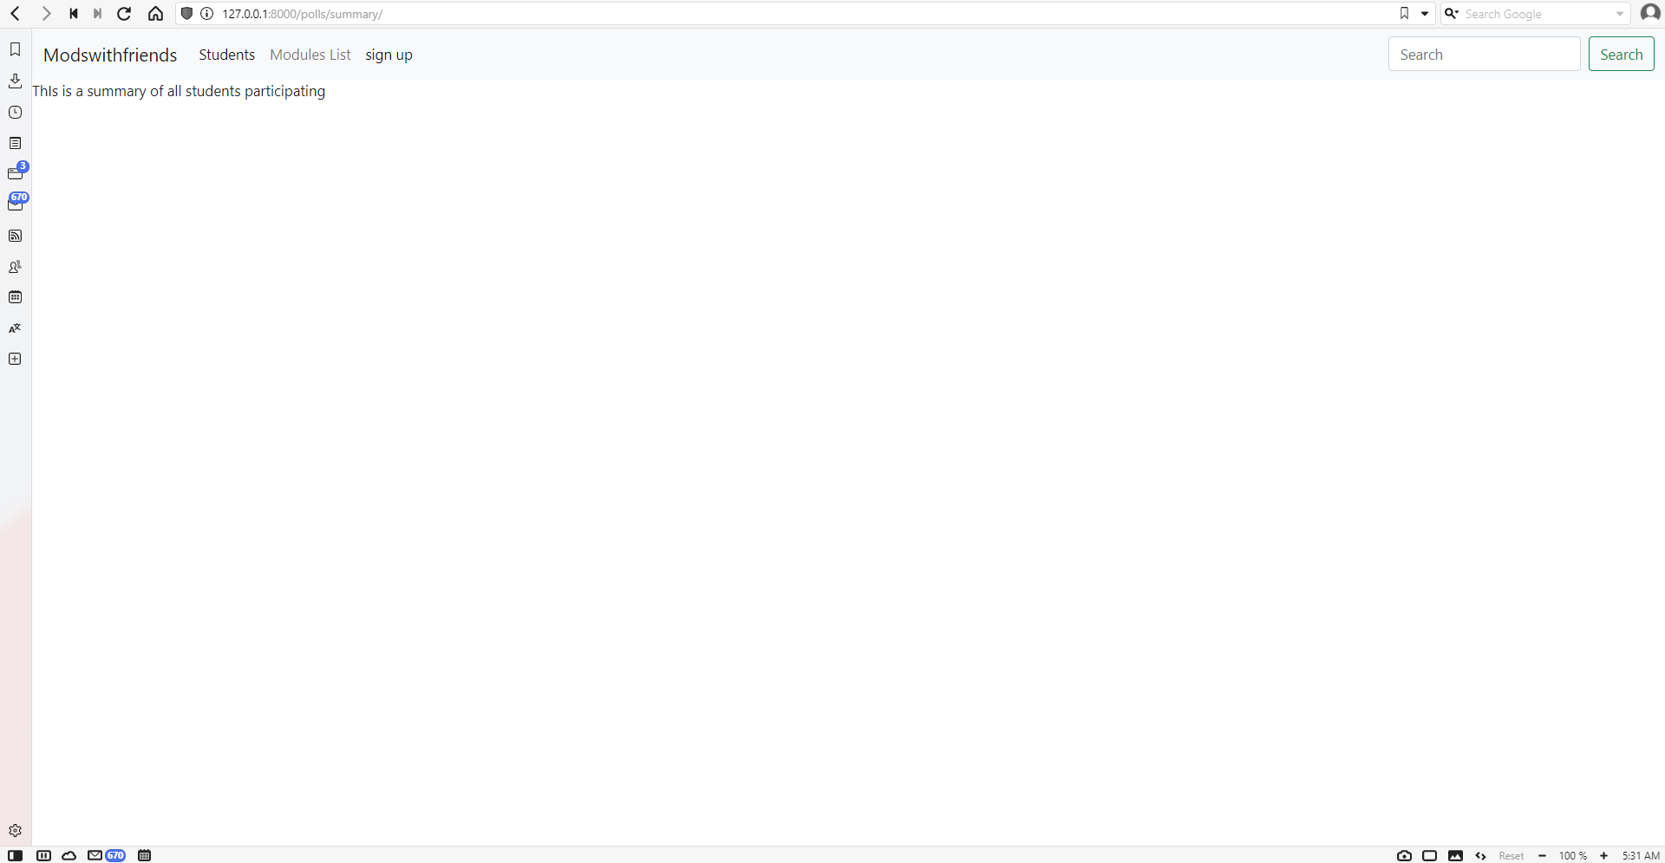
Task: Toggle images display in status bar
Action: [1455, 855]
